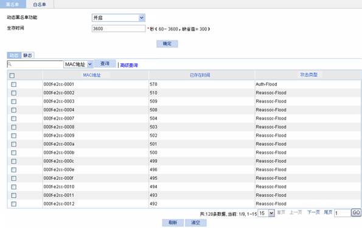Click the 清空 clear button
The height and width of the screenshot is (228, 362).
(195, 223)
